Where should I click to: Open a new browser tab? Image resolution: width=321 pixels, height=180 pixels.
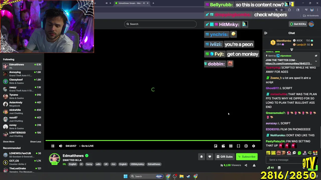click(x=153, y=3)
